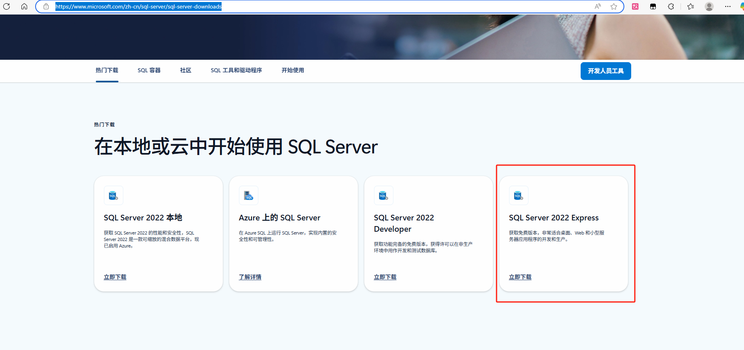The height and width of the screenshot is (350, 744).
Task: Click the Azure 上的 SQL Server title
Action: tap(280, 218)
